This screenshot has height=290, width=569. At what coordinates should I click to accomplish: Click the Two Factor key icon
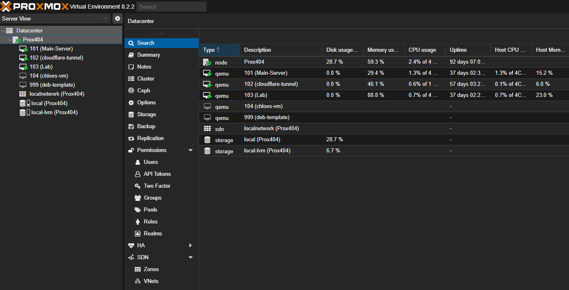[x=138, y=186]
